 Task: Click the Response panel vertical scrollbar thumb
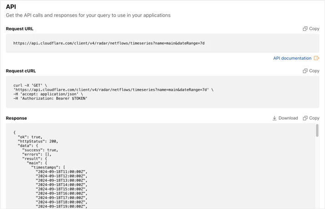click(x=317, y=131)
